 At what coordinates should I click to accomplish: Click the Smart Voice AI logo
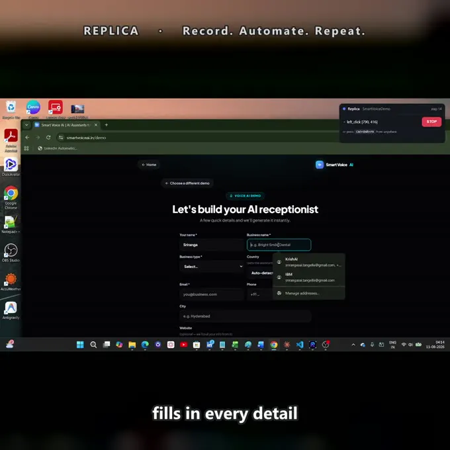coord(335,165)
